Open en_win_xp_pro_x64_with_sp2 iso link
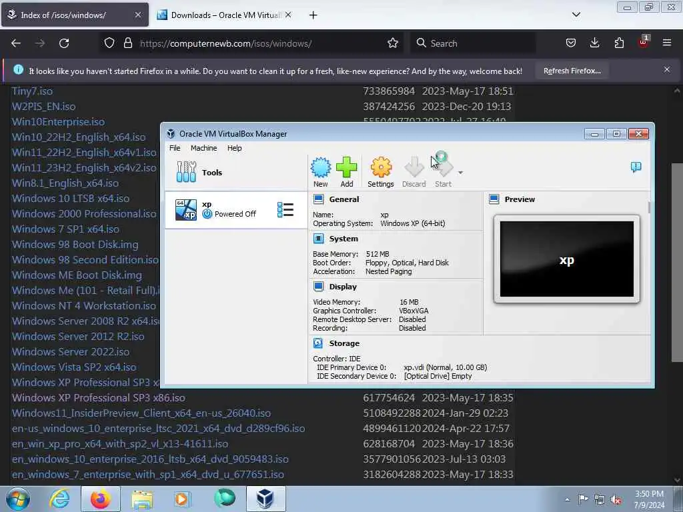Image resolution: width=683 pixels, height=512 pixels. tap(120, 443)
